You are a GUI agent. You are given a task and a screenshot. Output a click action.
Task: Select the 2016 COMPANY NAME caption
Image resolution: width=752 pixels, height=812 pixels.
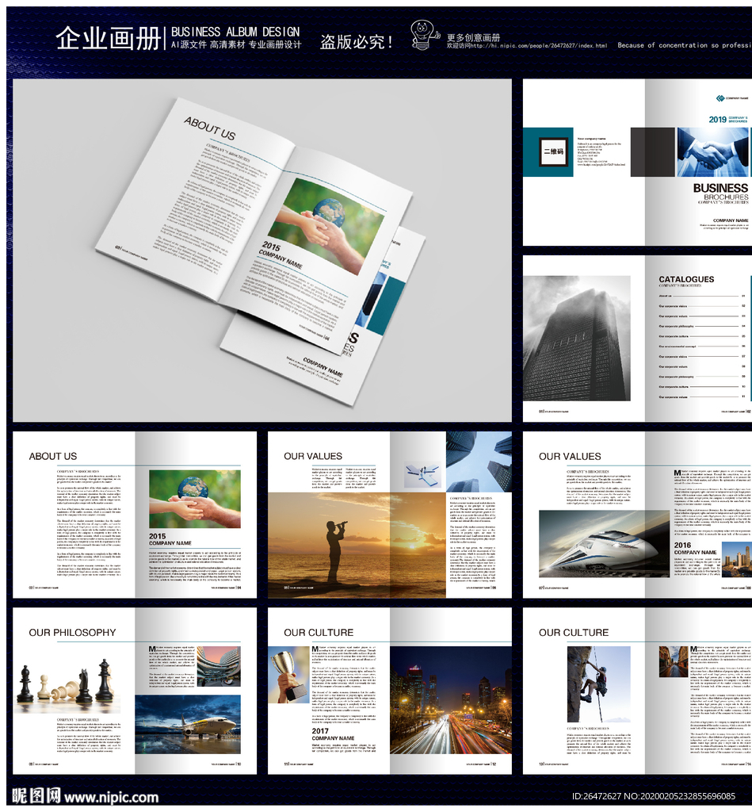[x=695, y=549]
